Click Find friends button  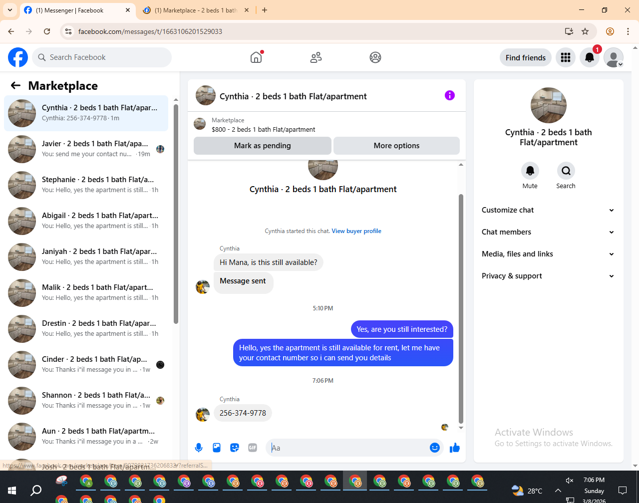click(x=526, y=57)
